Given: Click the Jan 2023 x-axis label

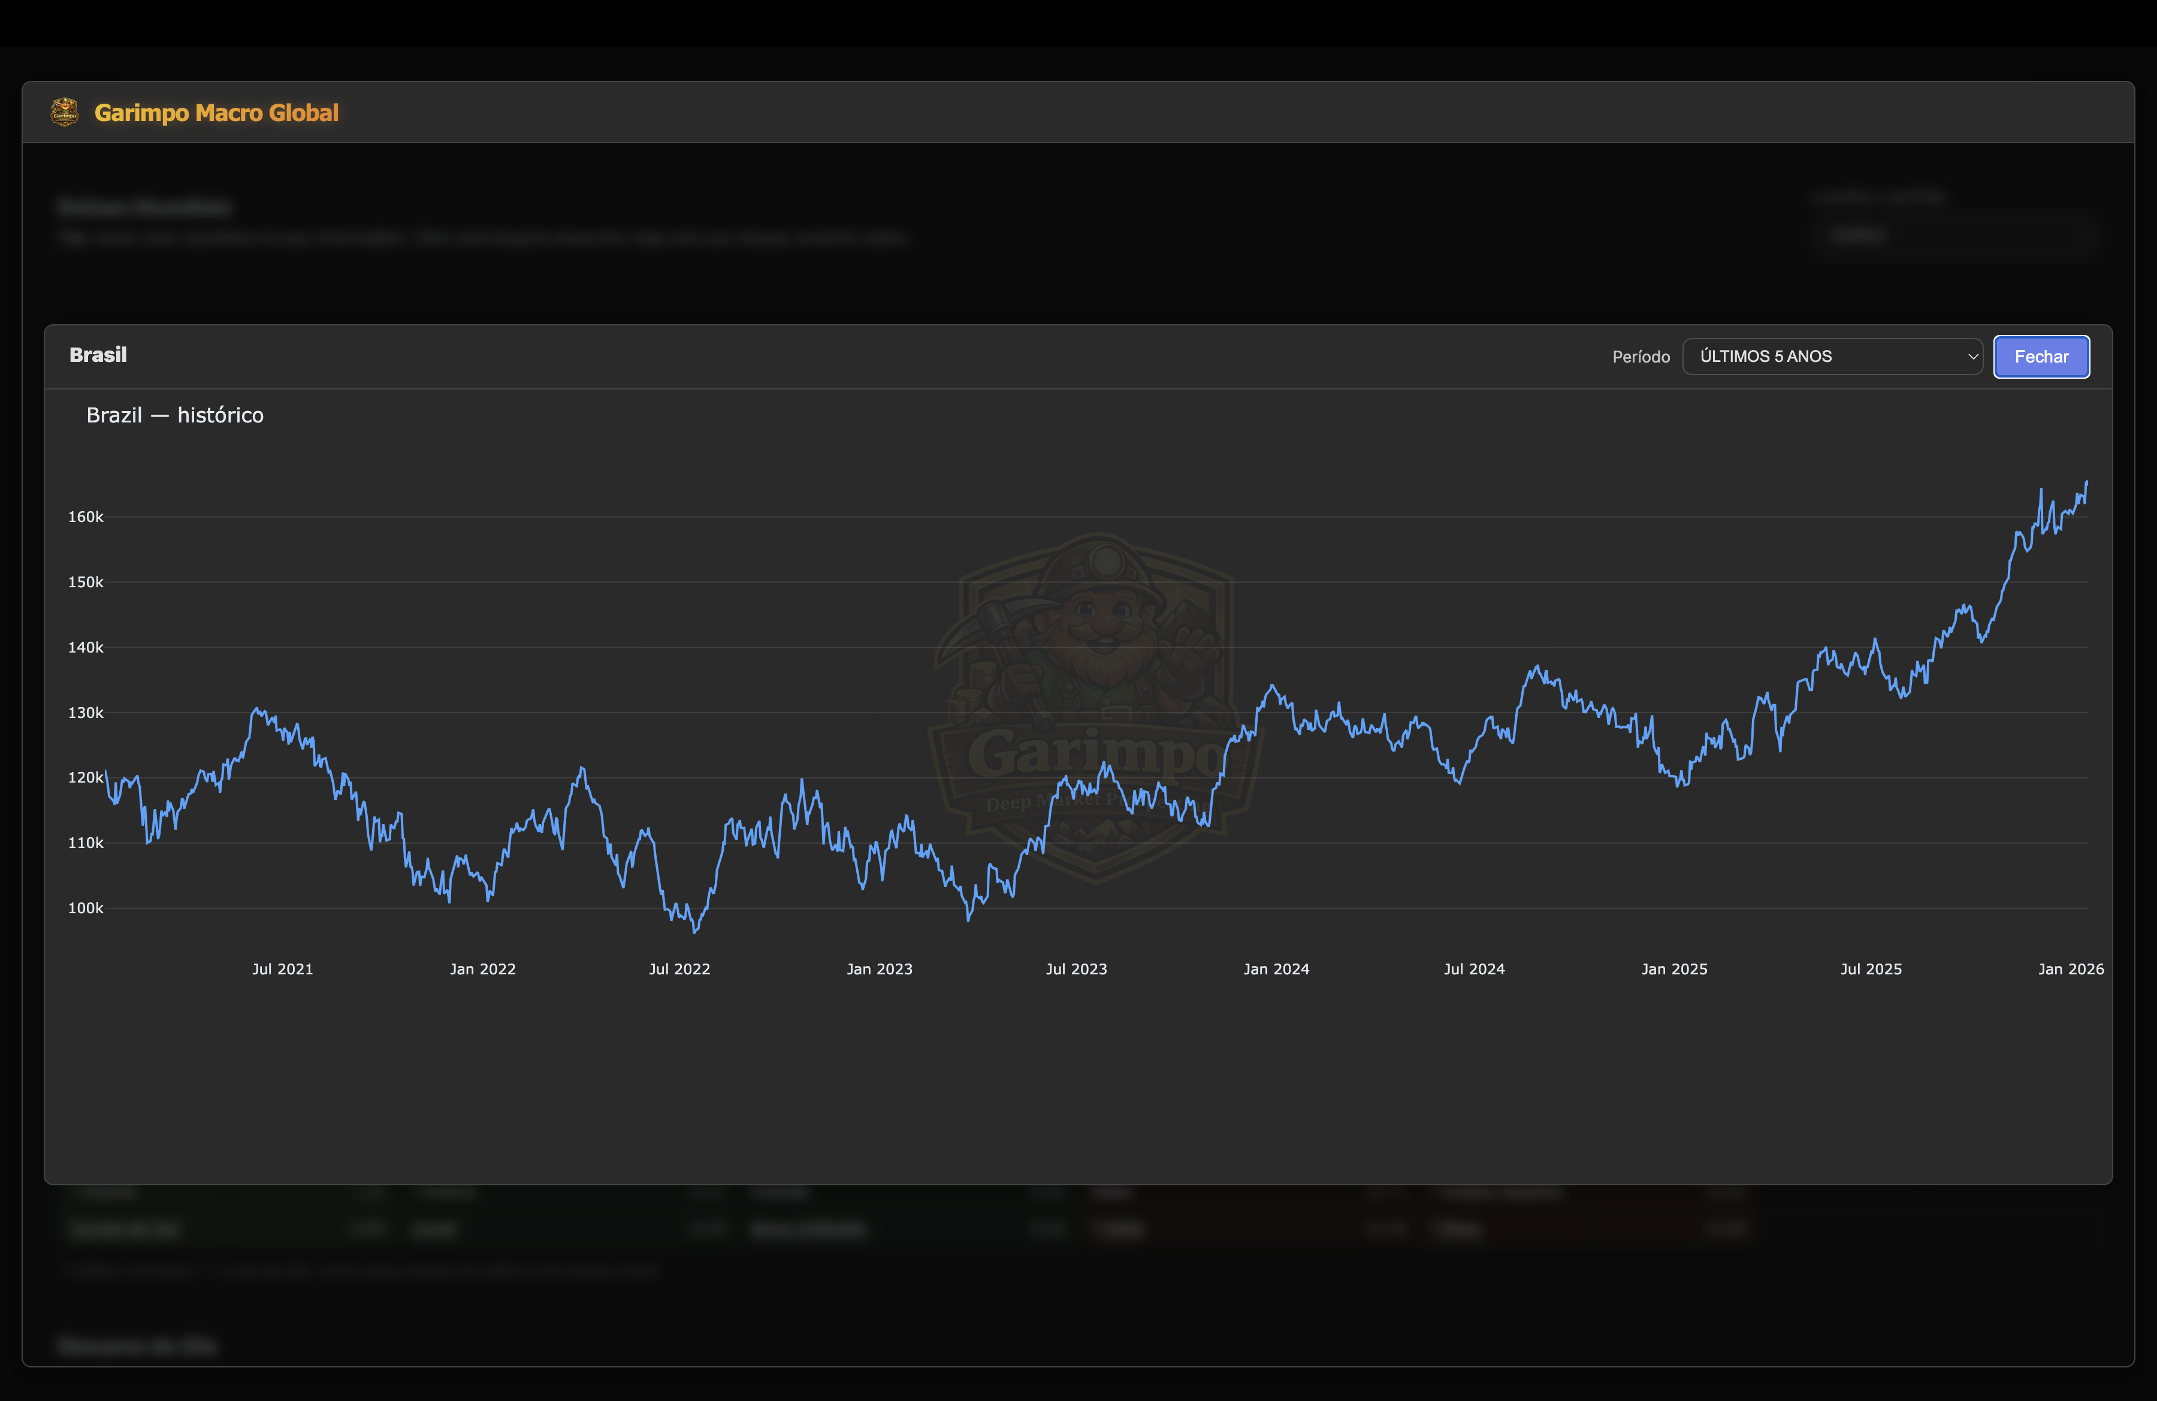Looking at the screenshot, I should pos(879,969).
